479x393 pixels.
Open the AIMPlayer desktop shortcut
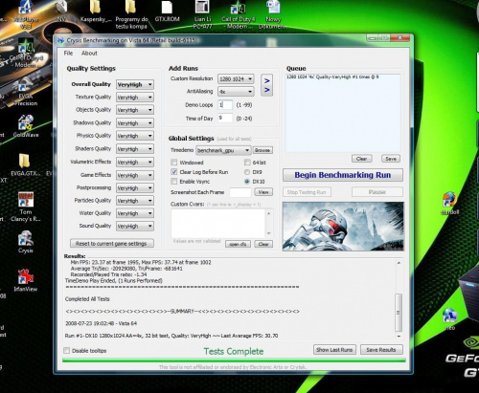[x=26, y=14]
